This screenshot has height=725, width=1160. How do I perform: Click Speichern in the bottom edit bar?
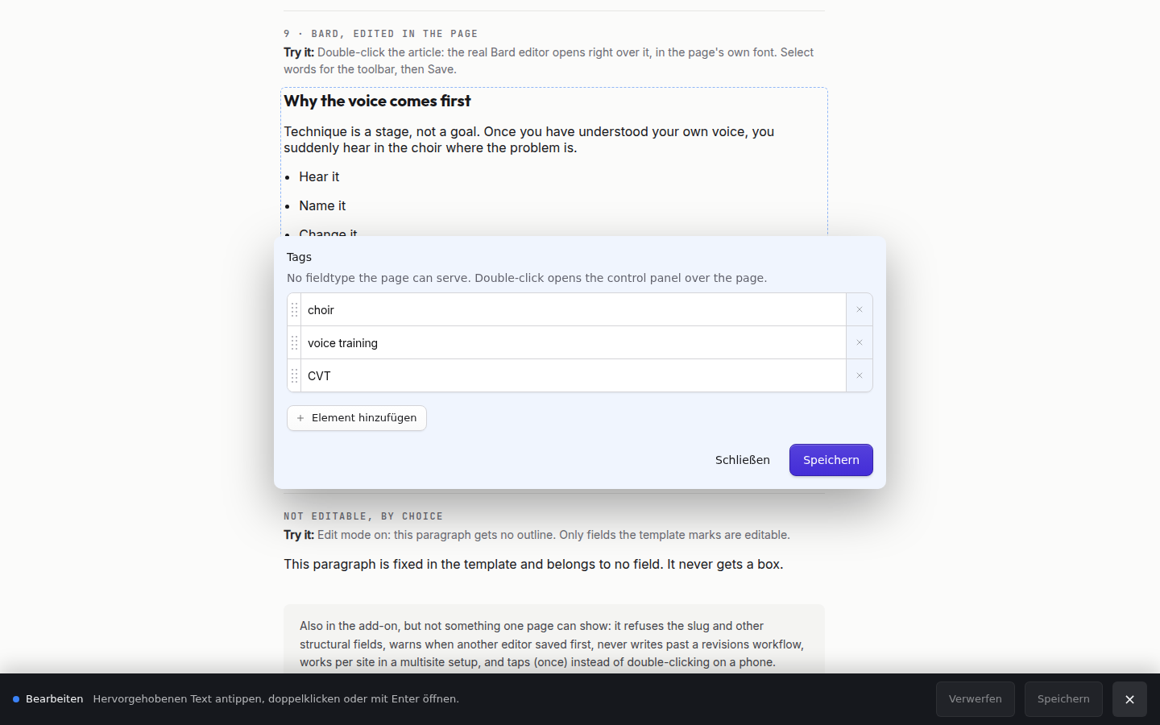[x=1063, y=699]
